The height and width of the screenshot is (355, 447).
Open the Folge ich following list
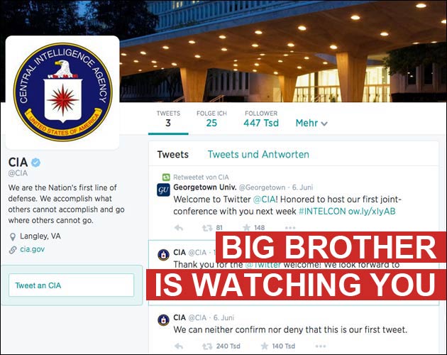211,119
